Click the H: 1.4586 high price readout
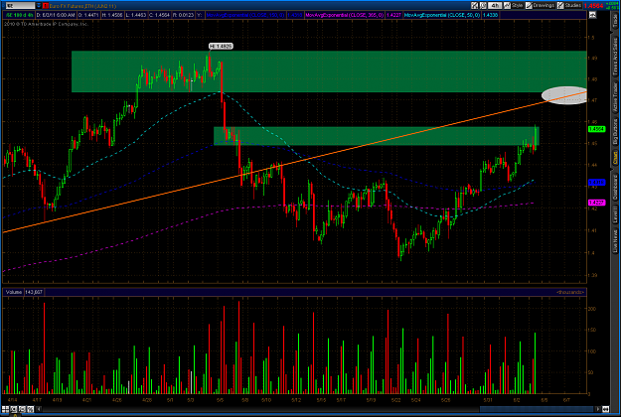This screenshot has width=621, height=417. 112,15
